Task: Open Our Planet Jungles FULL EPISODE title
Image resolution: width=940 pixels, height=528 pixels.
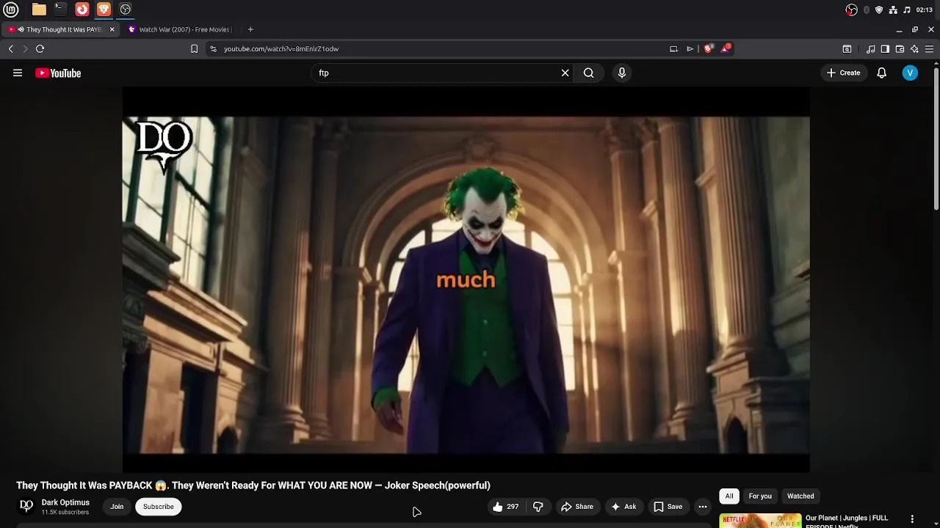Action: point(847,521)
